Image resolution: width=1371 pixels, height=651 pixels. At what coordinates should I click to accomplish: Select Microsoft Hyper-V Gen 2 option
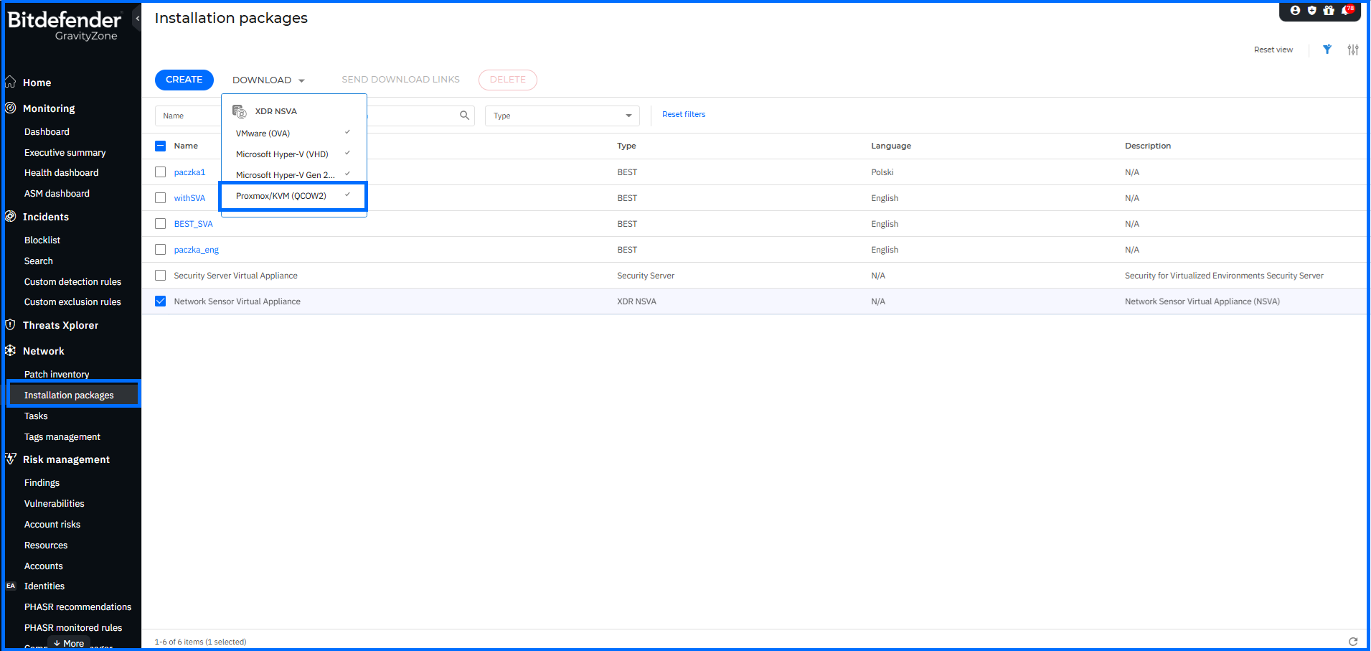coord(293,175)
